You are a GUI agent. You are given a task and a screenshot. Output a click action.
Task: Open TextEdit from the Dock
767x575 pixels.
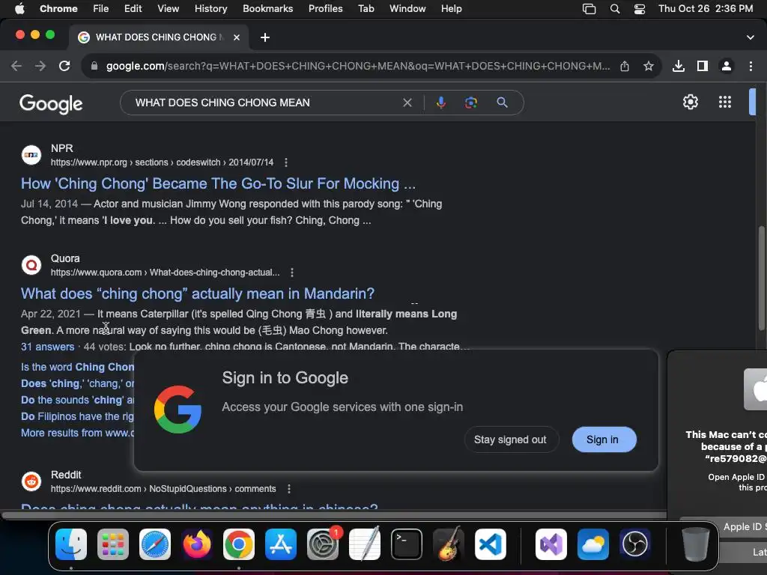tap(365, 544)
